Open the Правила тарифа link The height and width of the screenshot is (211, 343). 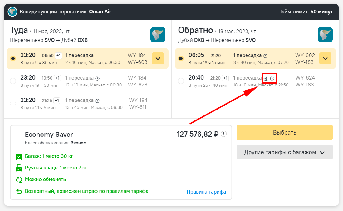pyautogui.click(x=206, y=192)
